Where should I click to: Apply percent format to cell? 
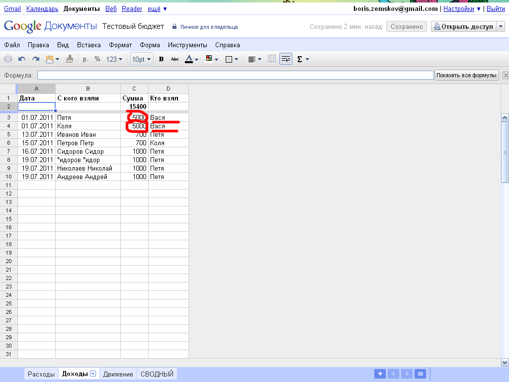[x=97, y=59]
